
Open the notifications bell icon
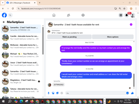pyautogui.click(x=127, y=15)
